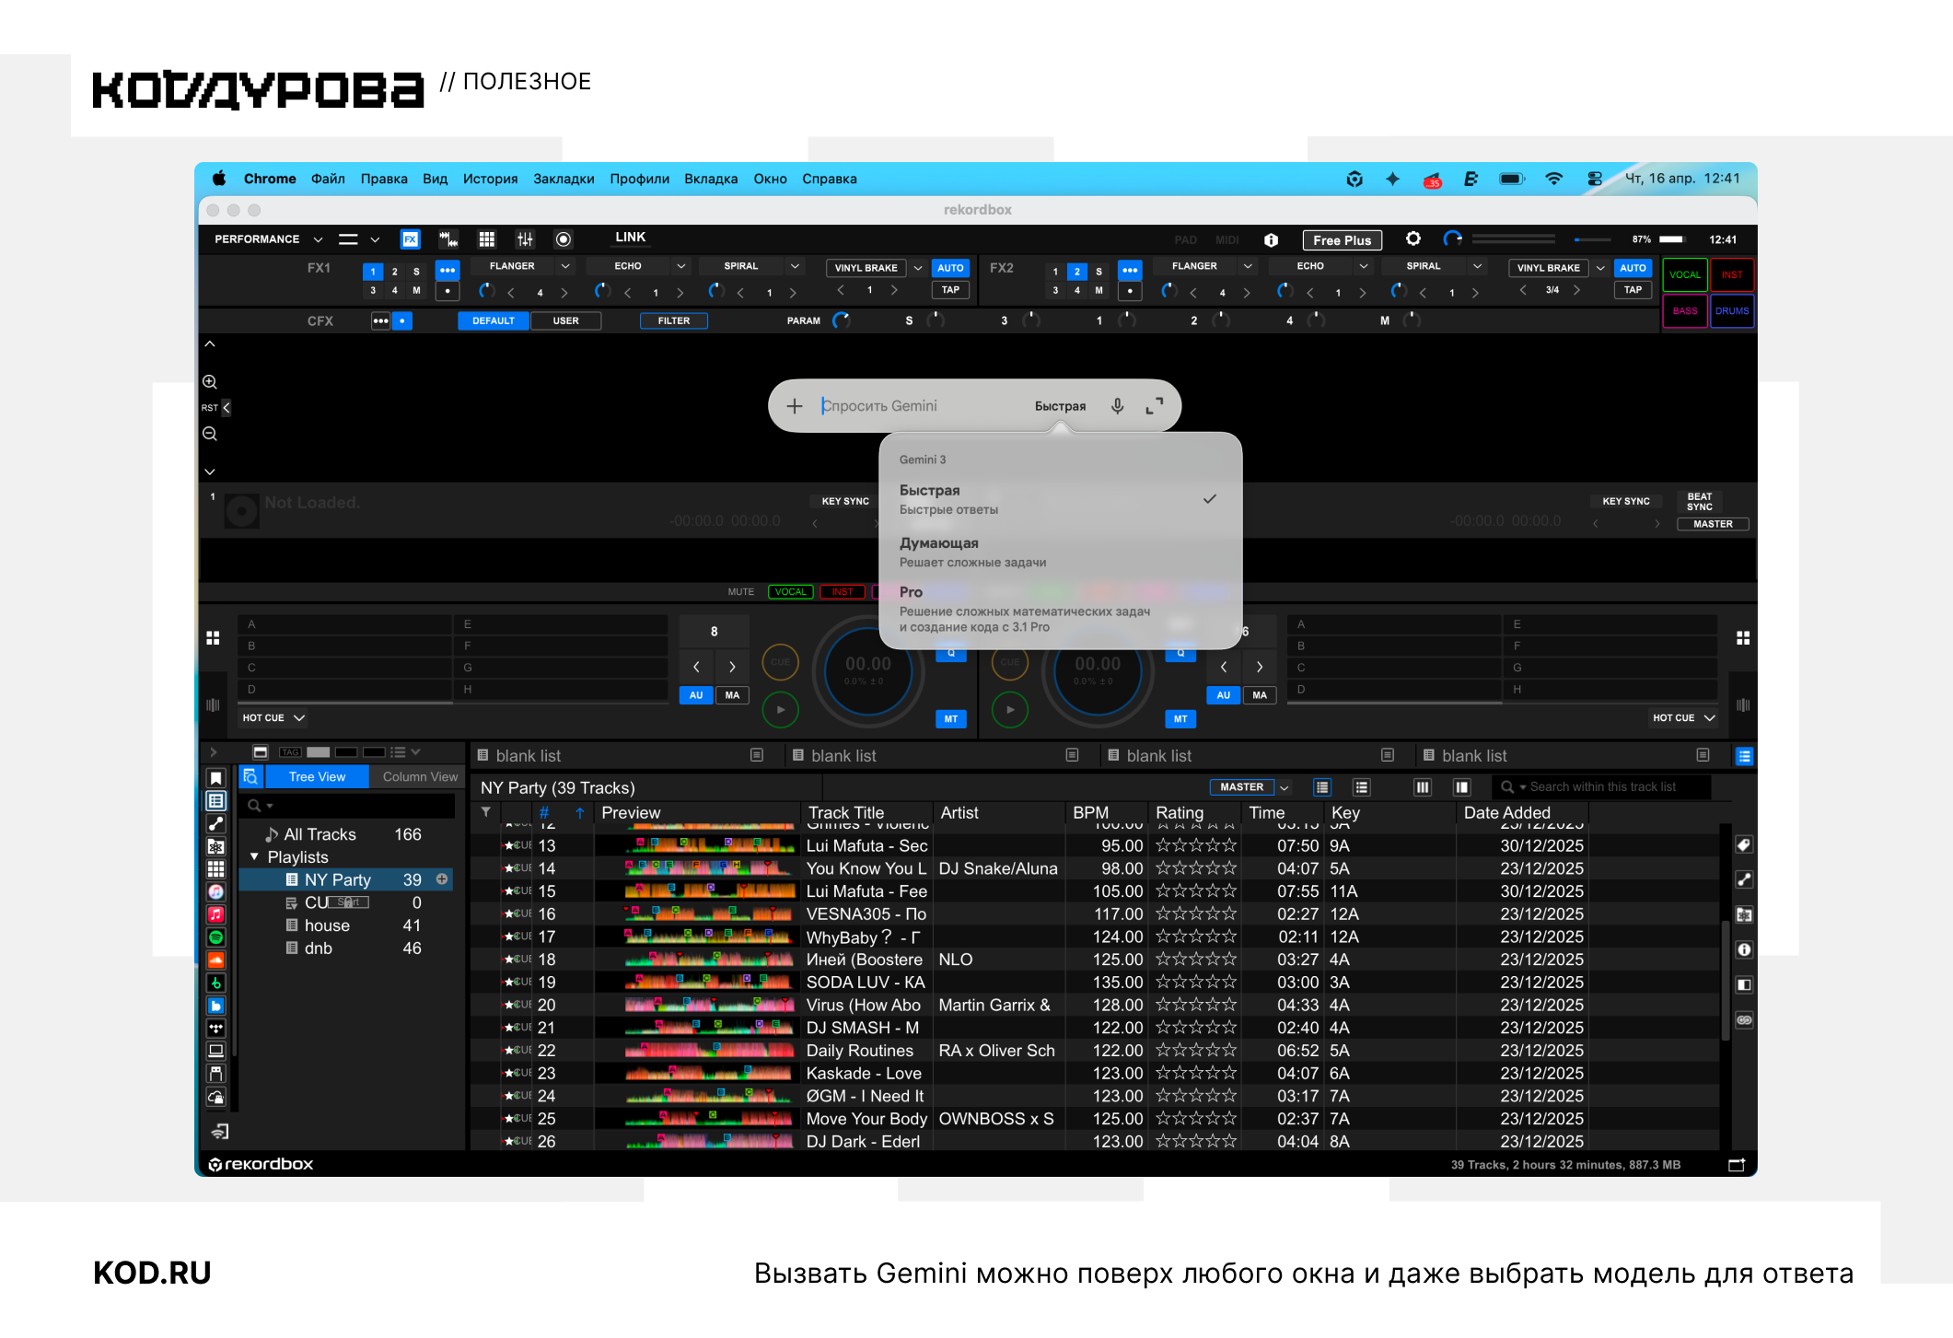Toggle DRUMS stem button
1953x1338 pixels.
click(x=1731, y=311)
